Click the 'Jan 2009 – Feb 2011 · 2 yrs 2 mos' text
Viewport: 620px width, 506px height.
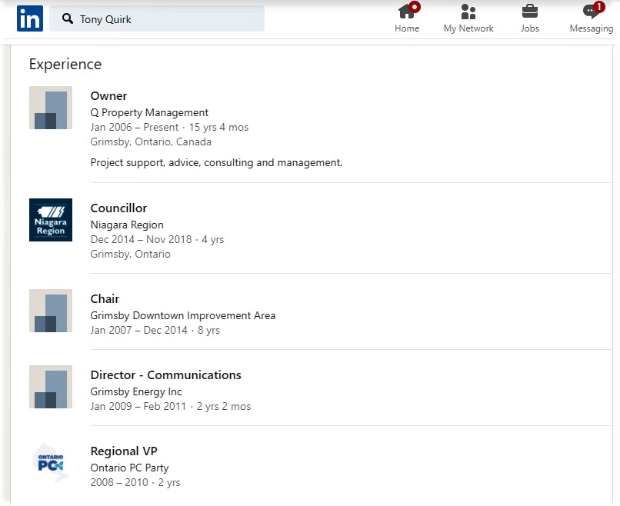tap(171, 406)
